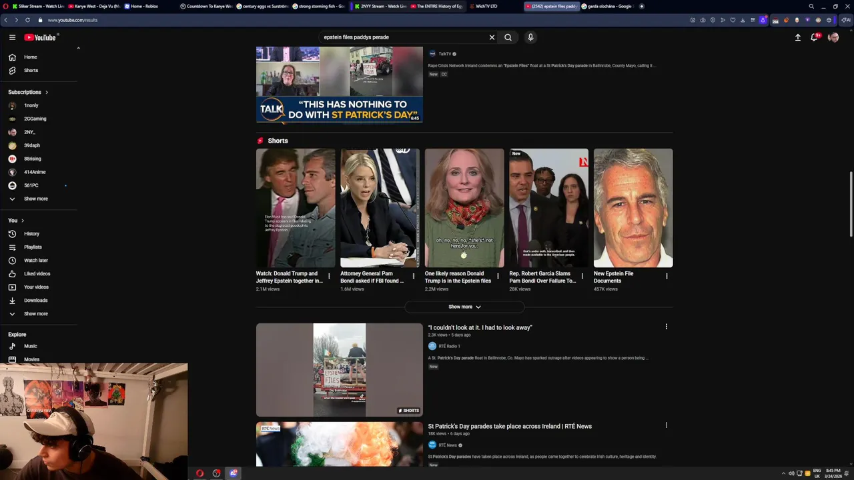Image resolution: width=854 pixels, height=480 pixels.
Task: Open the TalkTV channel link
Action: coord(444,54)
